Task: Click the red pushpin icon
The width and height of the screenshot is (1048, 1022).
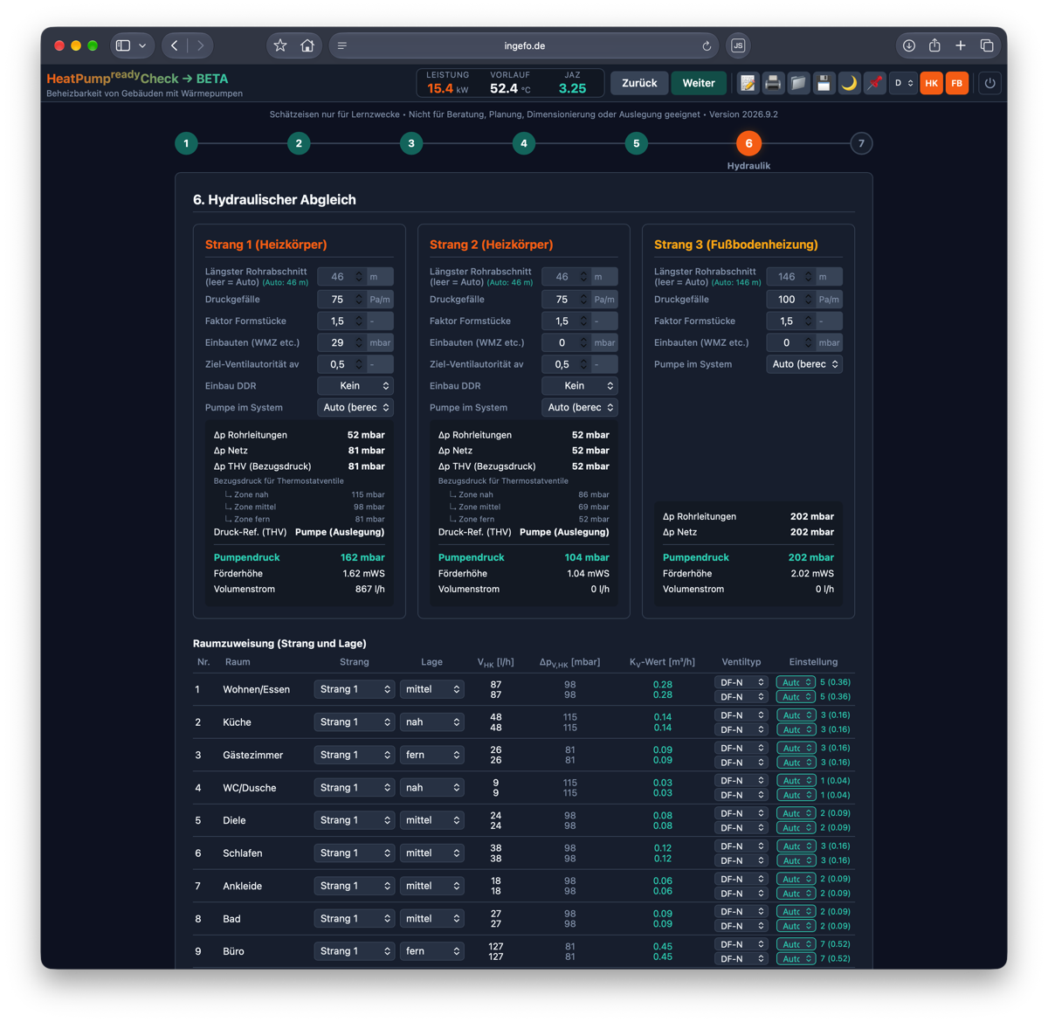Action: point(874,83)
